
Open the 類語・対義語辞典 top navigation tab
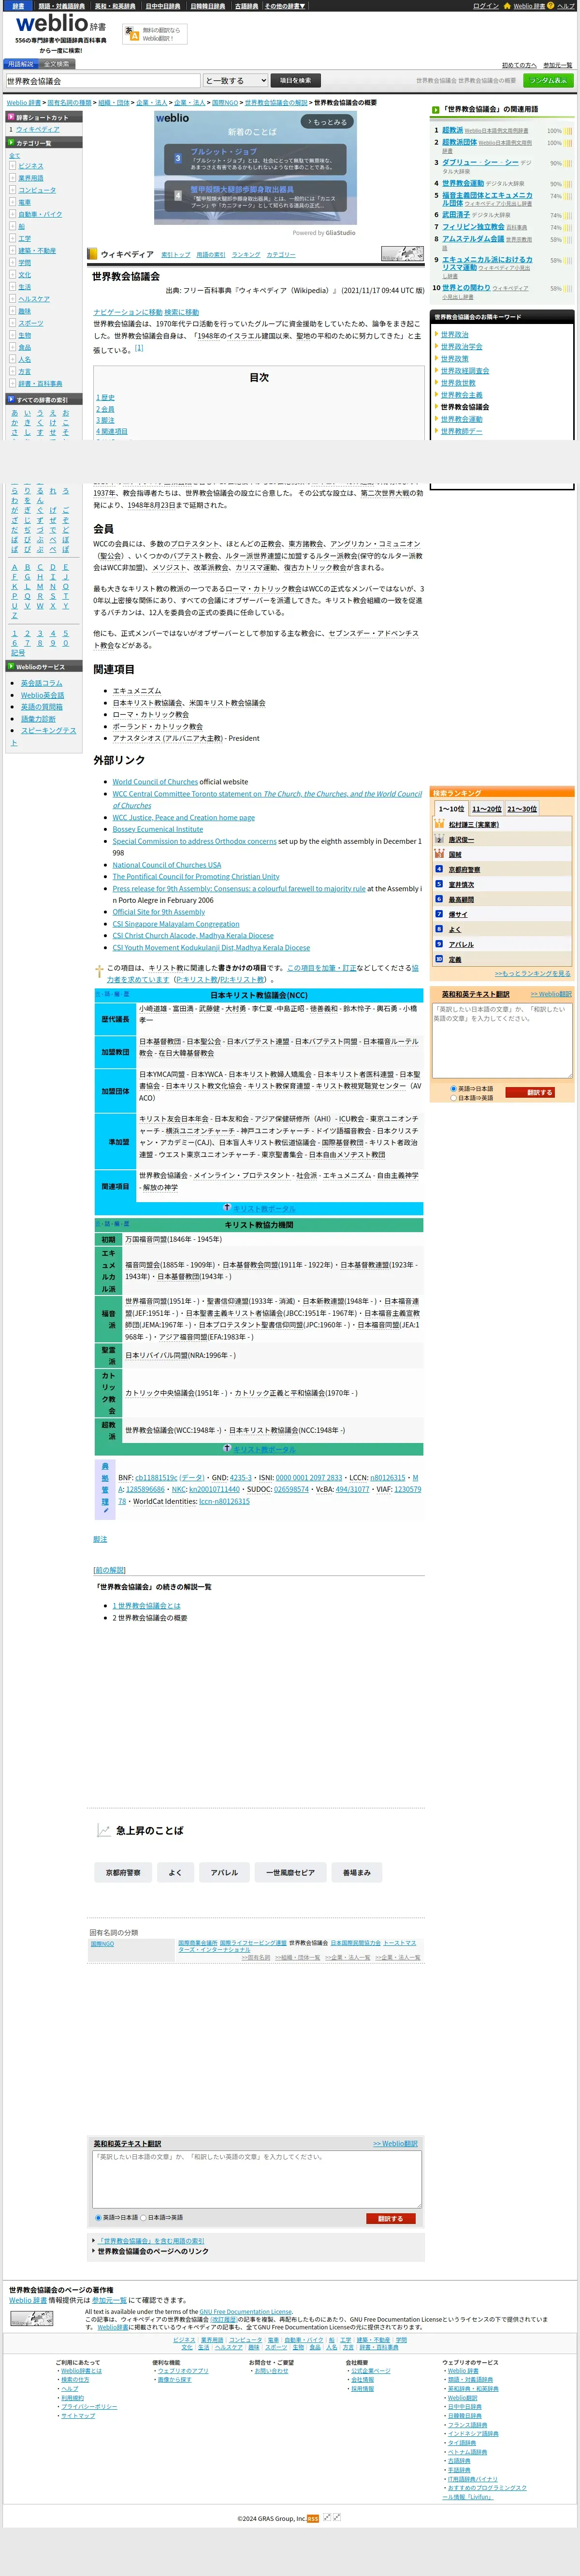pos(62,6)
